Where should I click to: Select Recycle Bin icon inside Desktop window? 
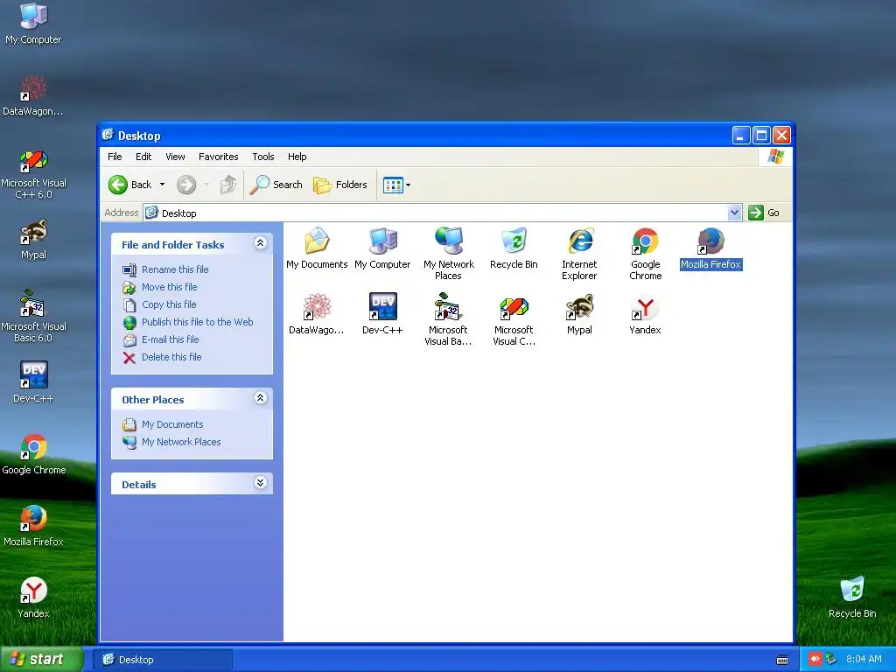pyautogui.click(x=514, y=248)
